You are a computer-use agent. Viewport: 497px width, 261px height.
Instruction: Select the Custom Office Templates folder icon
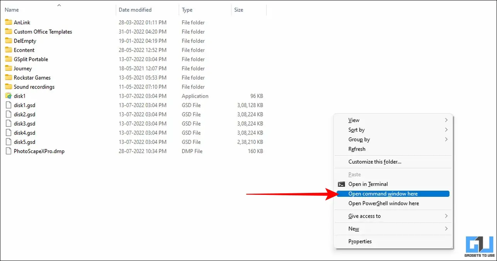[x=9, y=32]
